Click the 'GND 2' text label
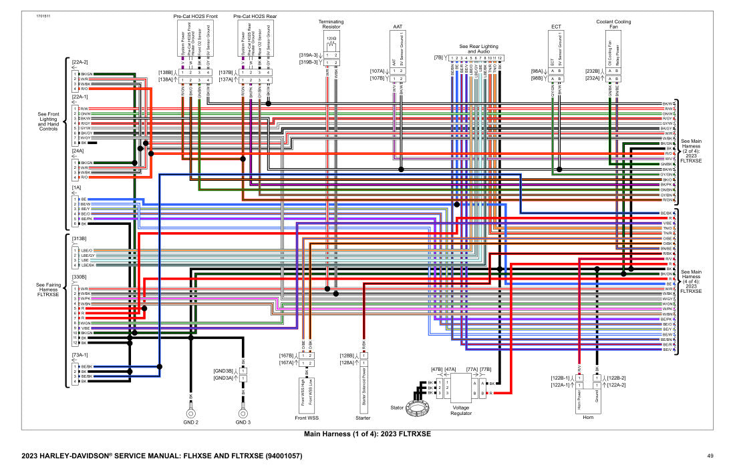The image size is (735, 475). (x=191, y=422)
